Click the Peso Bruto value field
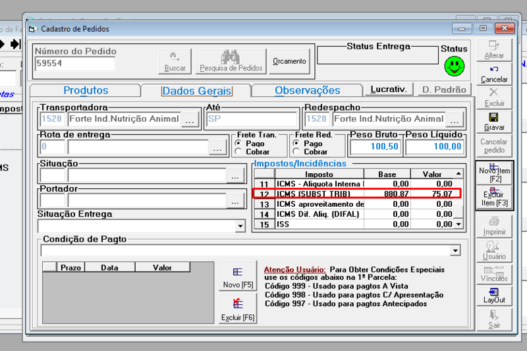This screenshot has height=351, width=527. coord(375,146)
